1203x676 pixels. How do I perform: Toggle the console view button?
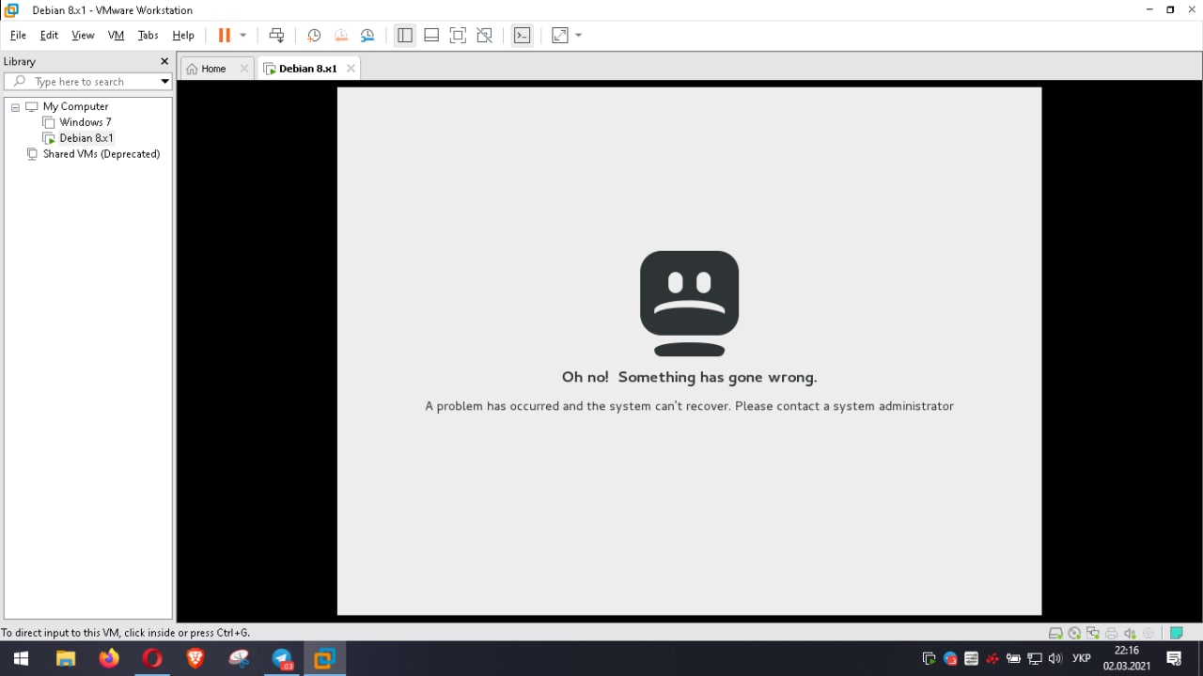coord(522,35)
